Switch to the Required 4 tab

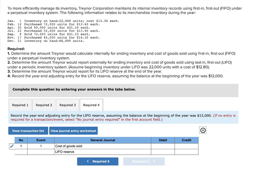91,105
